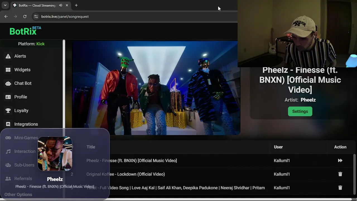Click Kalluml1 in the Love Aaj Kal row
357x201 pixels.
click(x=282, y=188)
